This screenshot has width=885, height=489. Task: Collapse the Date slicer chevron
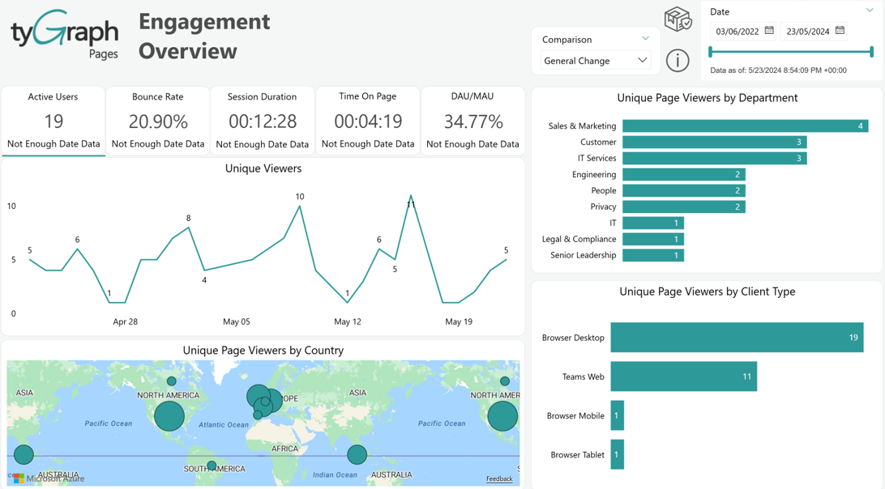point(869,11)
